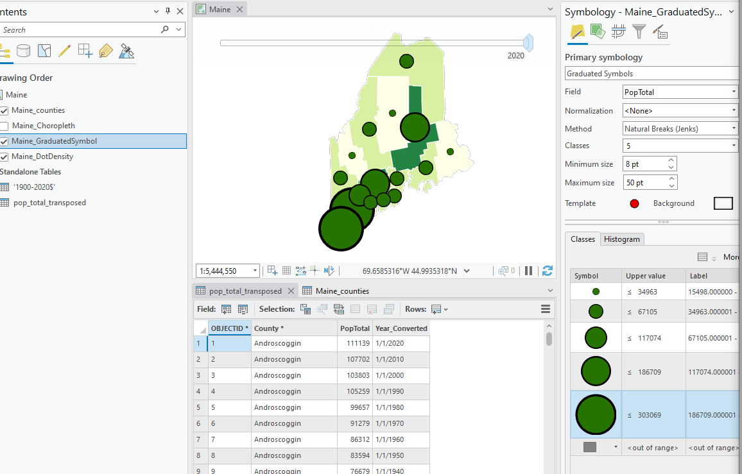This screenshot has height=474, width=742.
Task: Expand the Natural Breaks method dropdown
Action: (734, 129)
